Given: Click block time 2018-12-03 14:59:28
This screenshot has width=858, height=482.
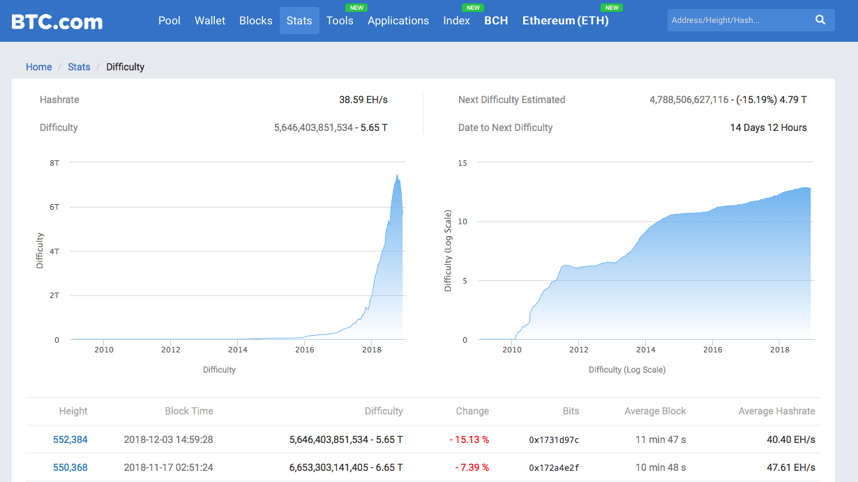Looking at the screenshot, I should pos(168,440).
